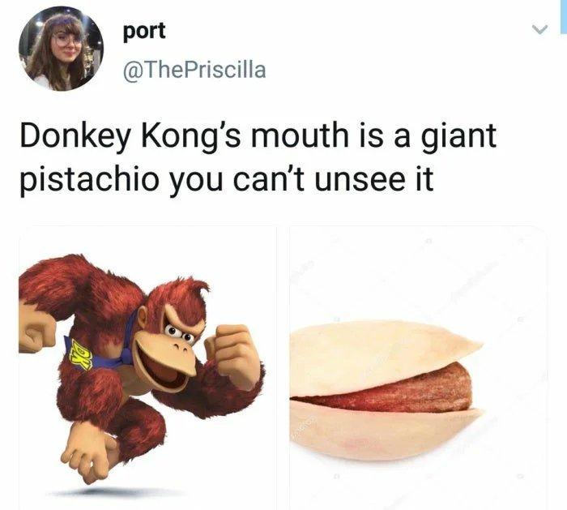Screen dimensions: 567x510
Task: Click Donkey Kong's open hand near the bottom
Action: (88, 454)
